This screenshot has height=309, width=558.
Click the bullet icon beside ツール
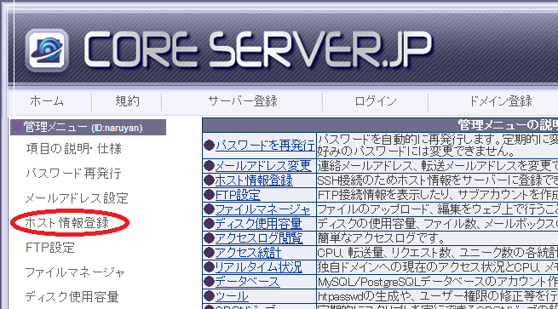[x=209, y=296]
